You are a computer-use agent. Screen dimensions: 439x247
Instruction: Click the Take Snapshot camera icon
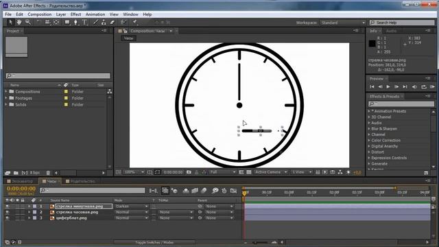point(189,172)
